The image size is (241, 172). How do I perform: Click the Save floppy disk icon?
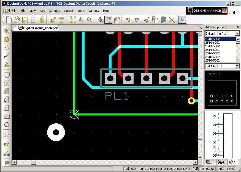[25, 20]
